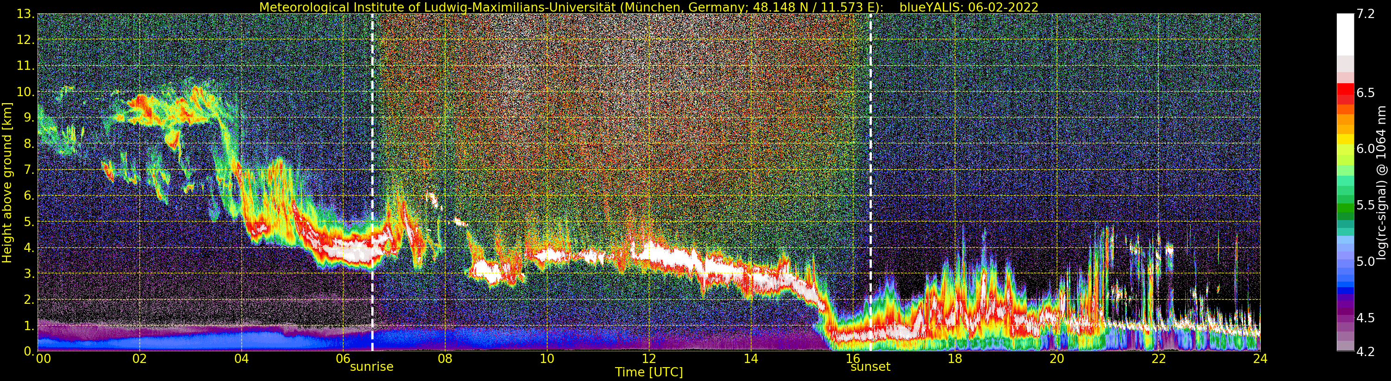Click the 'Height above ground [km]' axis label
The width and height of the screenshot is (1391, 381).
pos(7,183)
